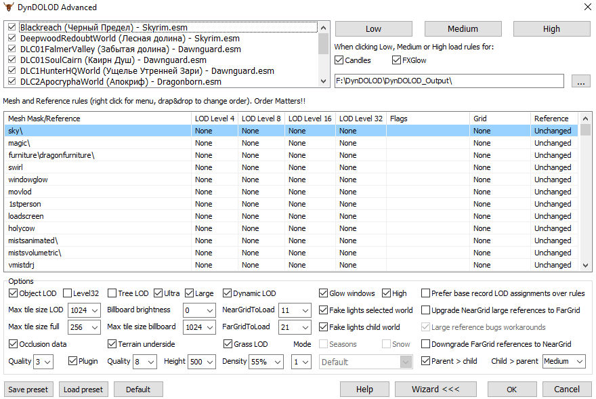Load Medium preset rules
Image resolution: width=596 pixels, height=399 pixels.
[463, 29]
